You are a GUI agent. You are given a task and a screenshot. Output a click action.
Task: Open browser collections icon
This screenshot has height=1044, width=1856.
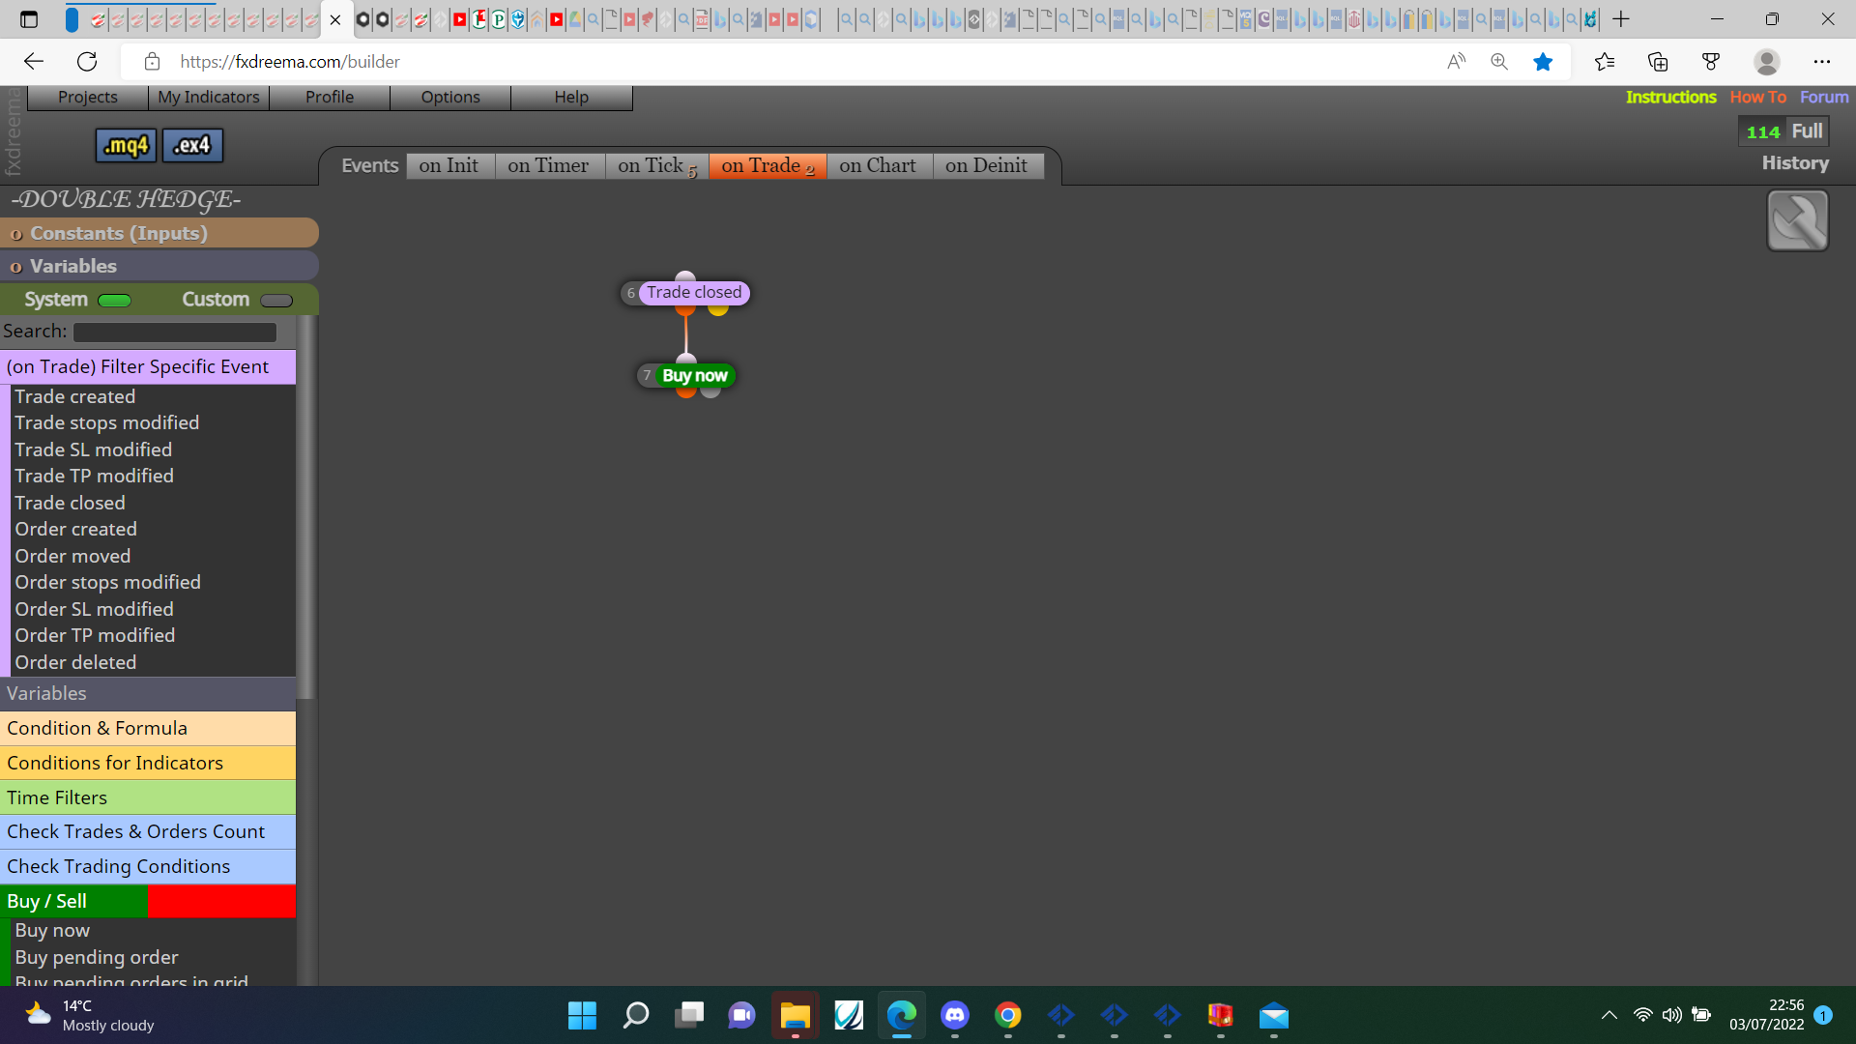pos(1658,62)
